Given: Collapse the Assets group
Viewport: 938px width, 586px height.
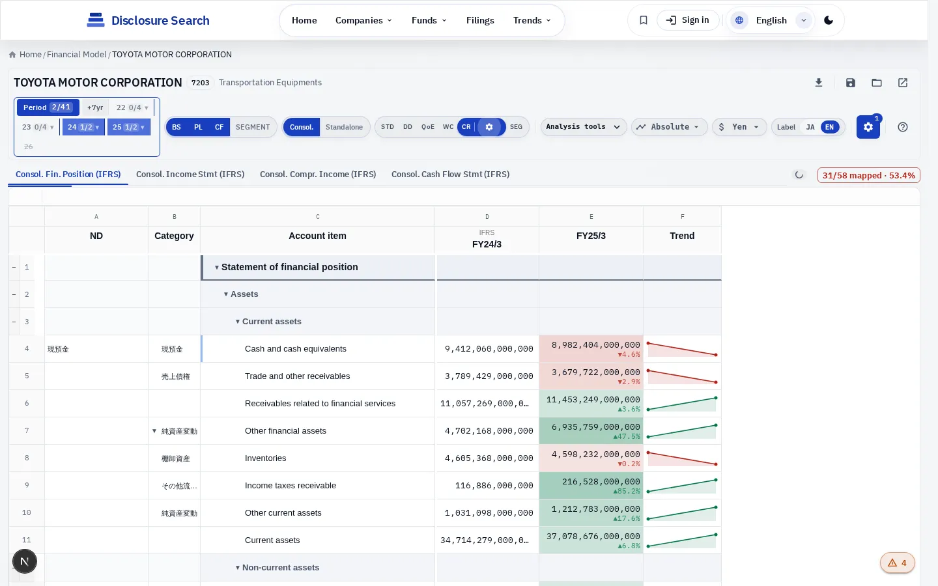Looking at the screenshot, I should pos(226,294).
